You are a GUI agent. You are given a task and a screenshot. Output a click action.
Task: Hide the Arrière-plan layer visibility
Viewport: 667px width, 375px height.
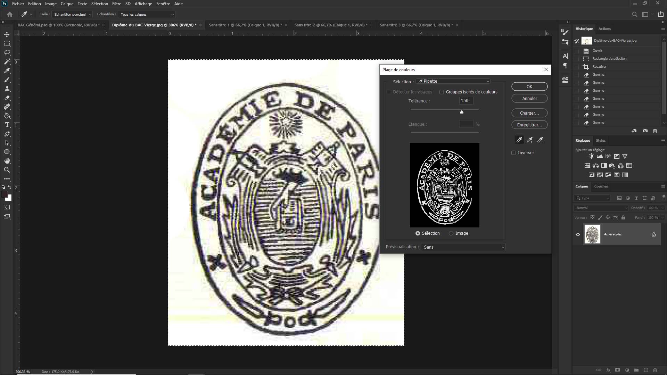tap(578, 234)
